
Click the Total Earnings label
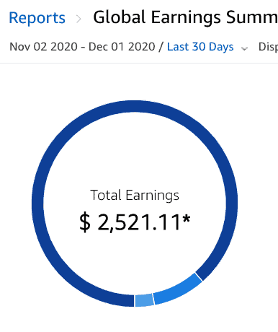tap(135, 195)
